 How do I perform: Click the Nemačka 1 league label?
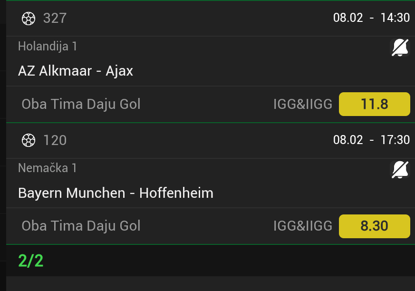47,168
